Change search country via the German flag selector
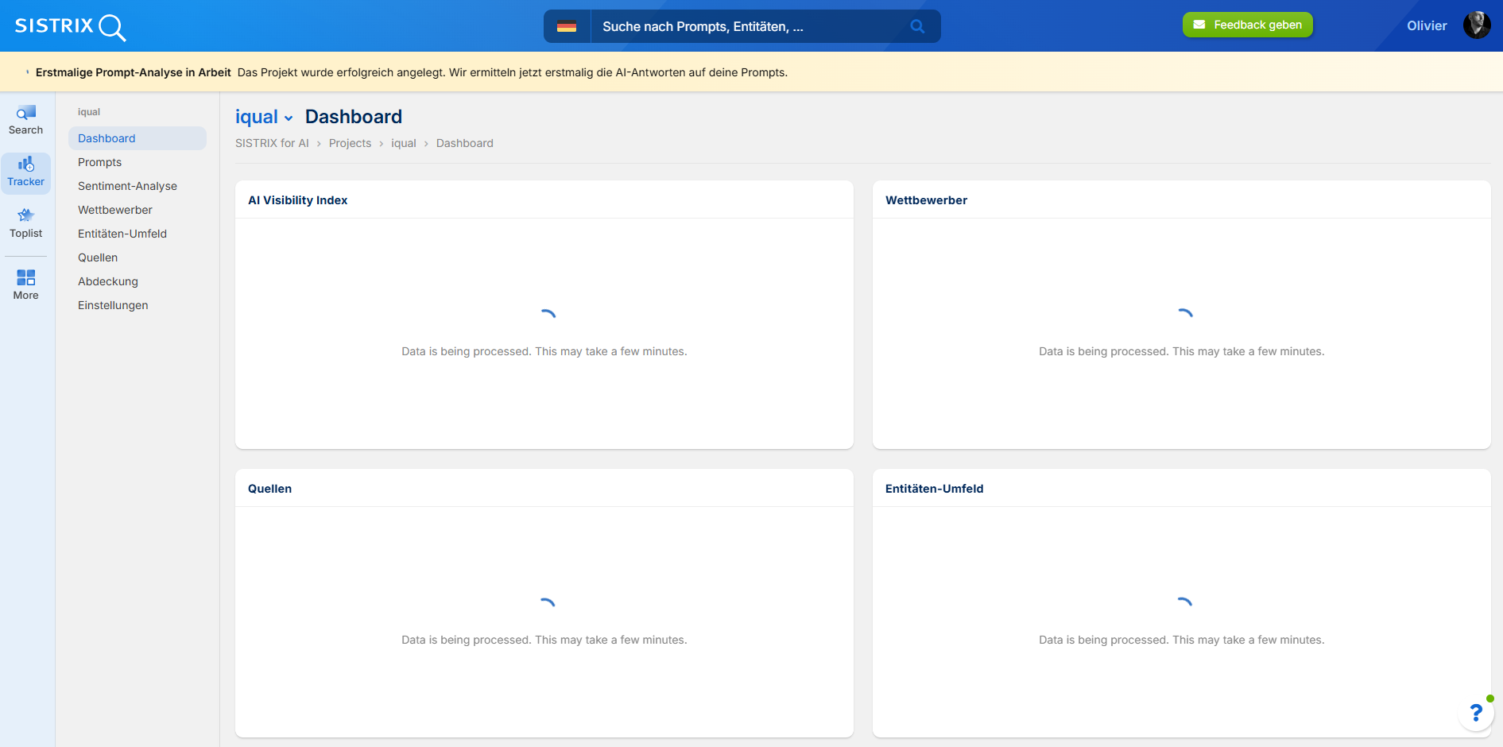The width and height of the screenshot is (1503, 747). pyautogui.click(x=567, y=26)
